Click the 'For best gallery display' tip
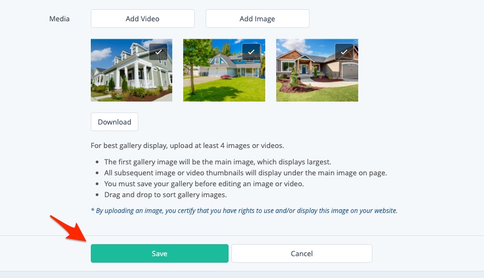The height and width of the screenshot is (278, 484). pyautogui.click(x=188, y=145)
